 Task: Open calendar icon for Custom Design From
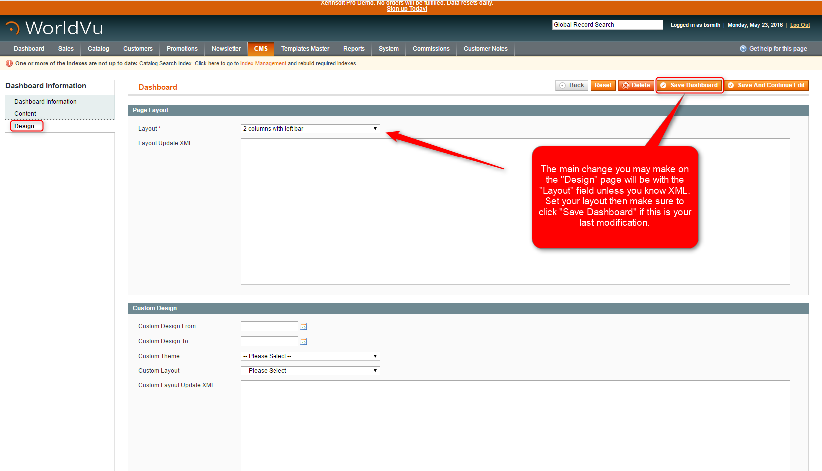click(x=303, y=326)
